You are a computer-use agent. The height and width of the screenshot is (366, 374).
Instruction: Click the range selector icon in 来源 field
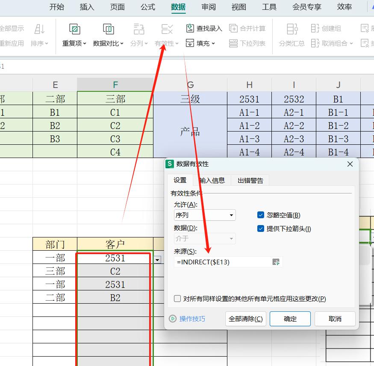[276, 262]
